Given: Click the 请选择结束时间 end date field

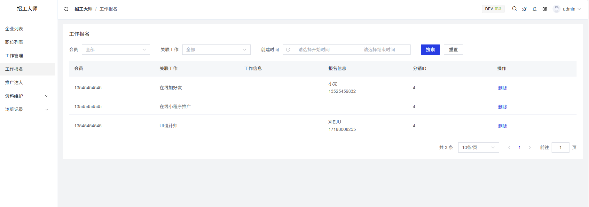Looking at the screenshot, I should (379, 50).
